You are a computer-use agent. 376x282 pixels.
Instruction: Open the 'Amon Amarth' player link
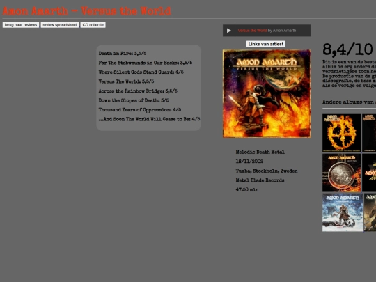click(x=284, y=31)
